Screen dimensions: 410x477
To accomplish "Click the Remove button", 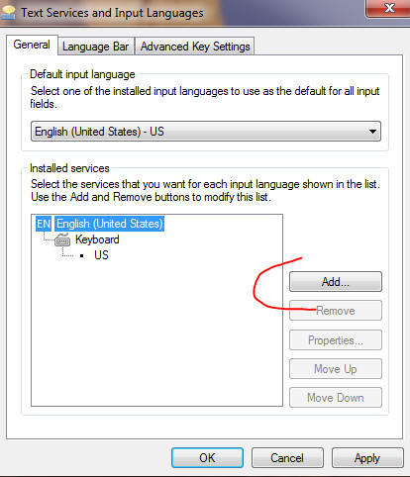I will pos(336,311).
